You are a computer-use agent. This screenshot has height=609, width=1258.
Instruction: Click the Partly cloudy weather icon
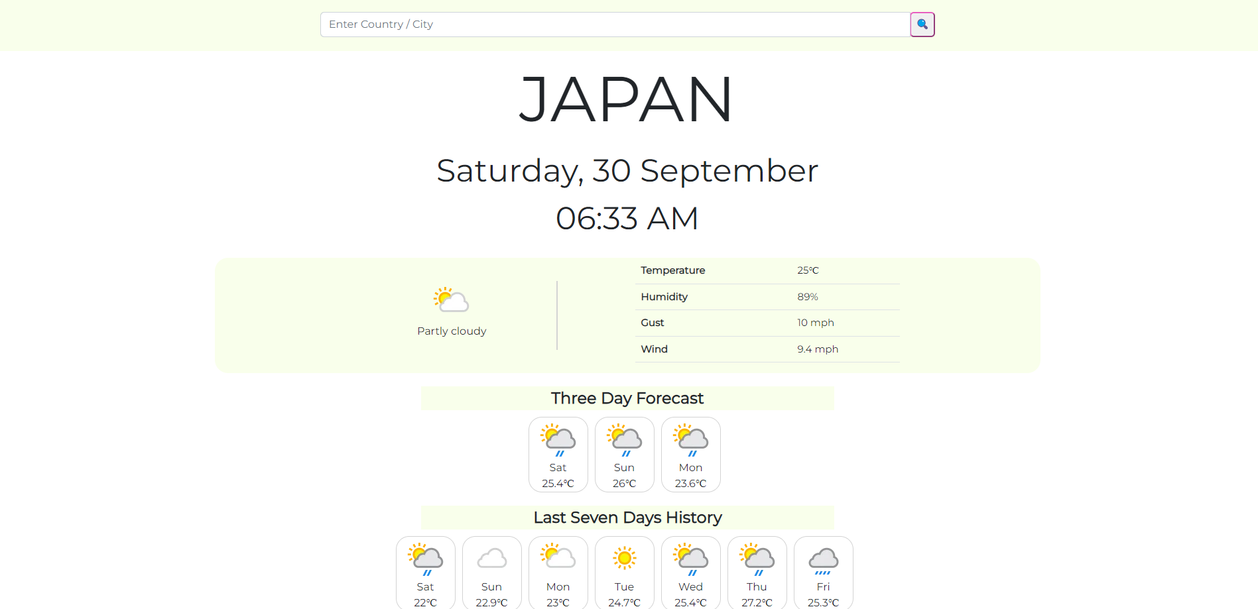(x=452, y=300)
